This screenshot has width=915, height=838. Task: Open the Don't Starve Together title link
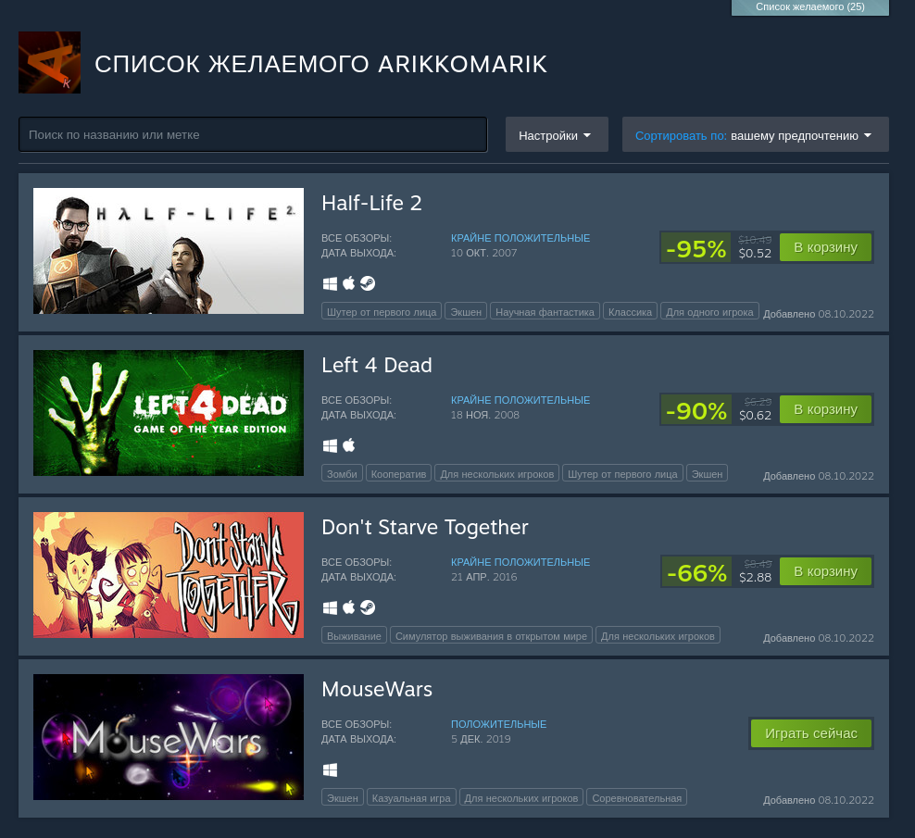[425, 528]
